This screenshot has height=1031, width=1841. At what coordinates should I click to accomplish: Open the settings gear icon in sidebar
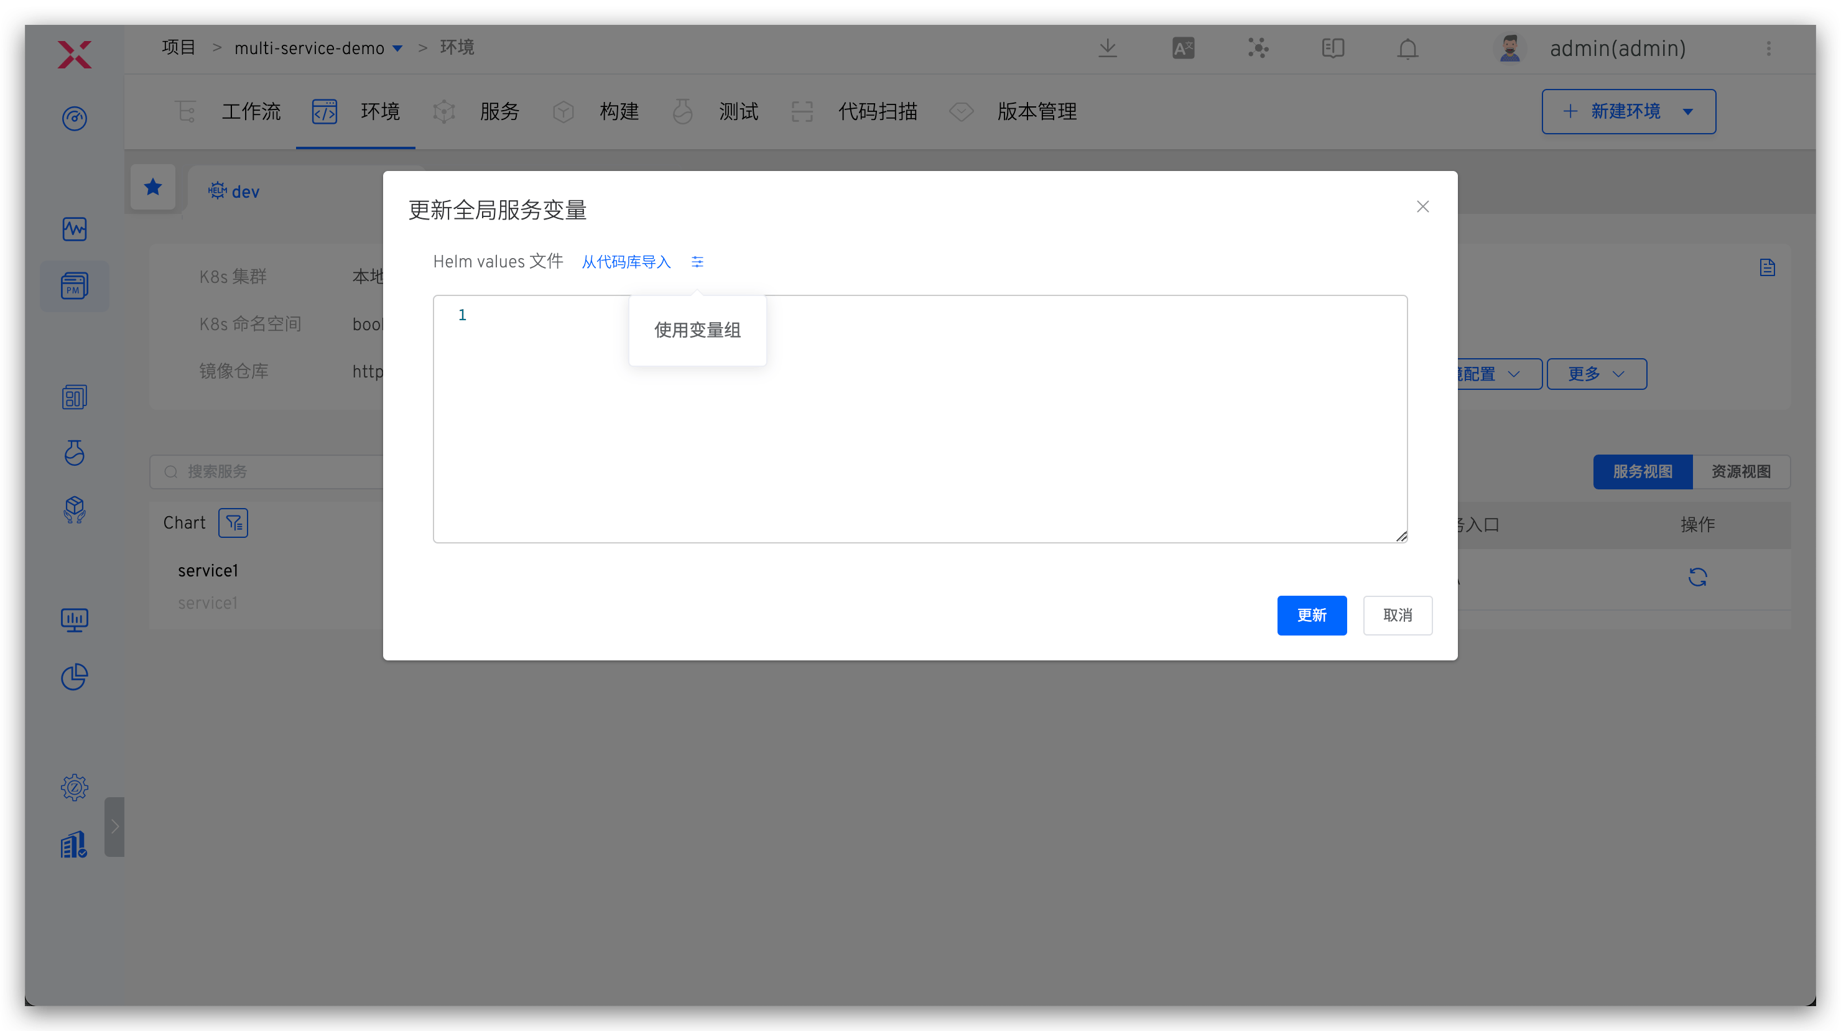(x=75, y=787)
